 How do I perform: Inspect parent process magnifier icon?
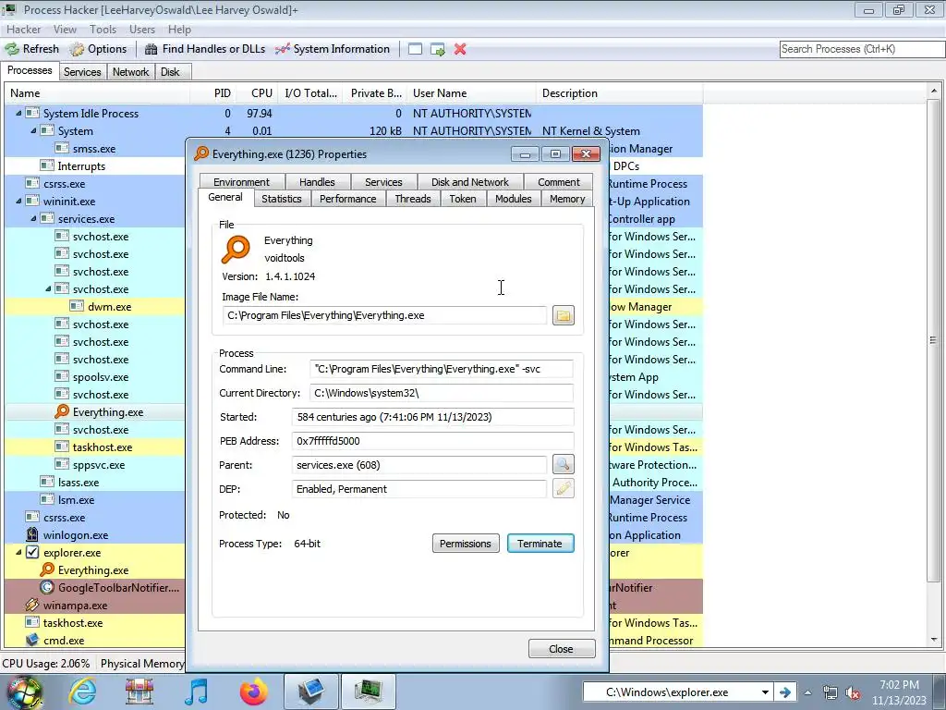click(563, 464)
